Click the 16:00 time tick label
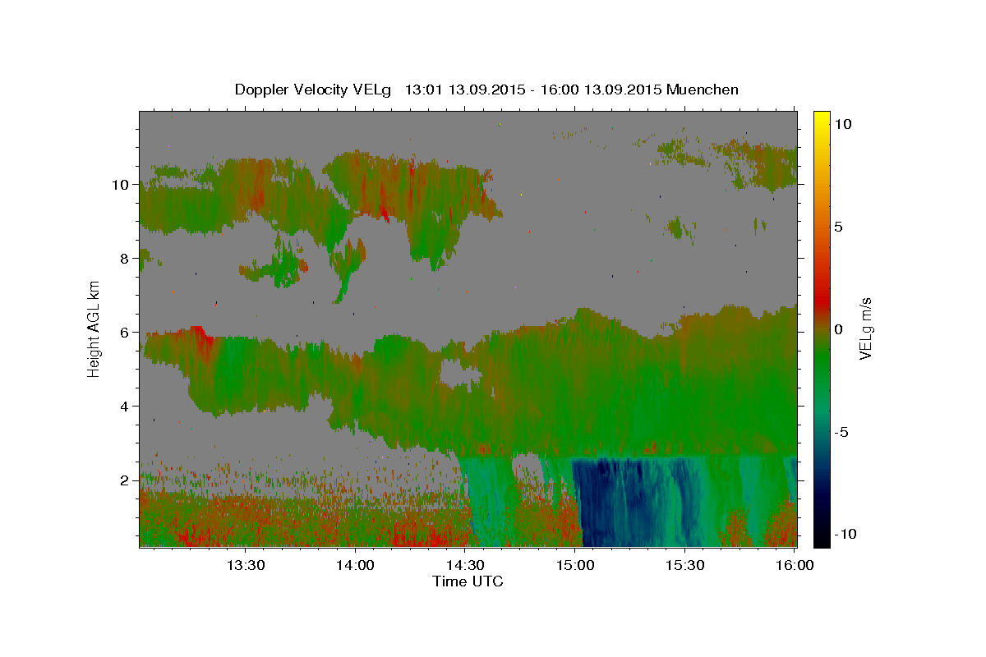The height and width of the screenshot is (657, 986). coord(794,565)
